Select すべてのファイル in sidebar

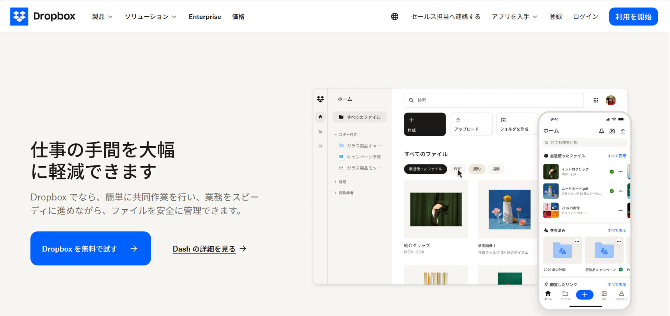[359, 117]
